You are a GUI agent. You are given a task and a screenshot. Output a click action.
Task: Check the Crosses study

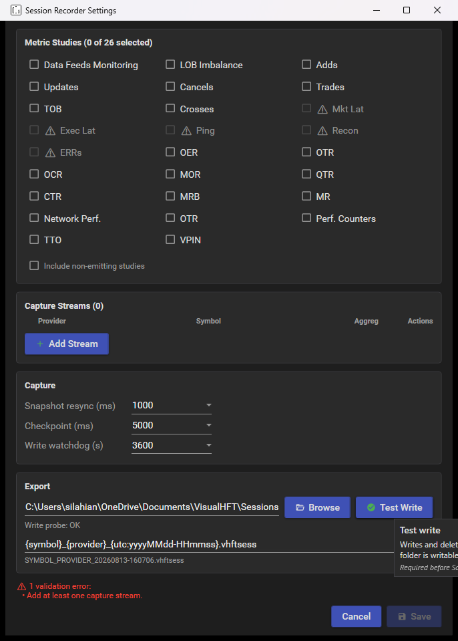click(x=170, y=108)
